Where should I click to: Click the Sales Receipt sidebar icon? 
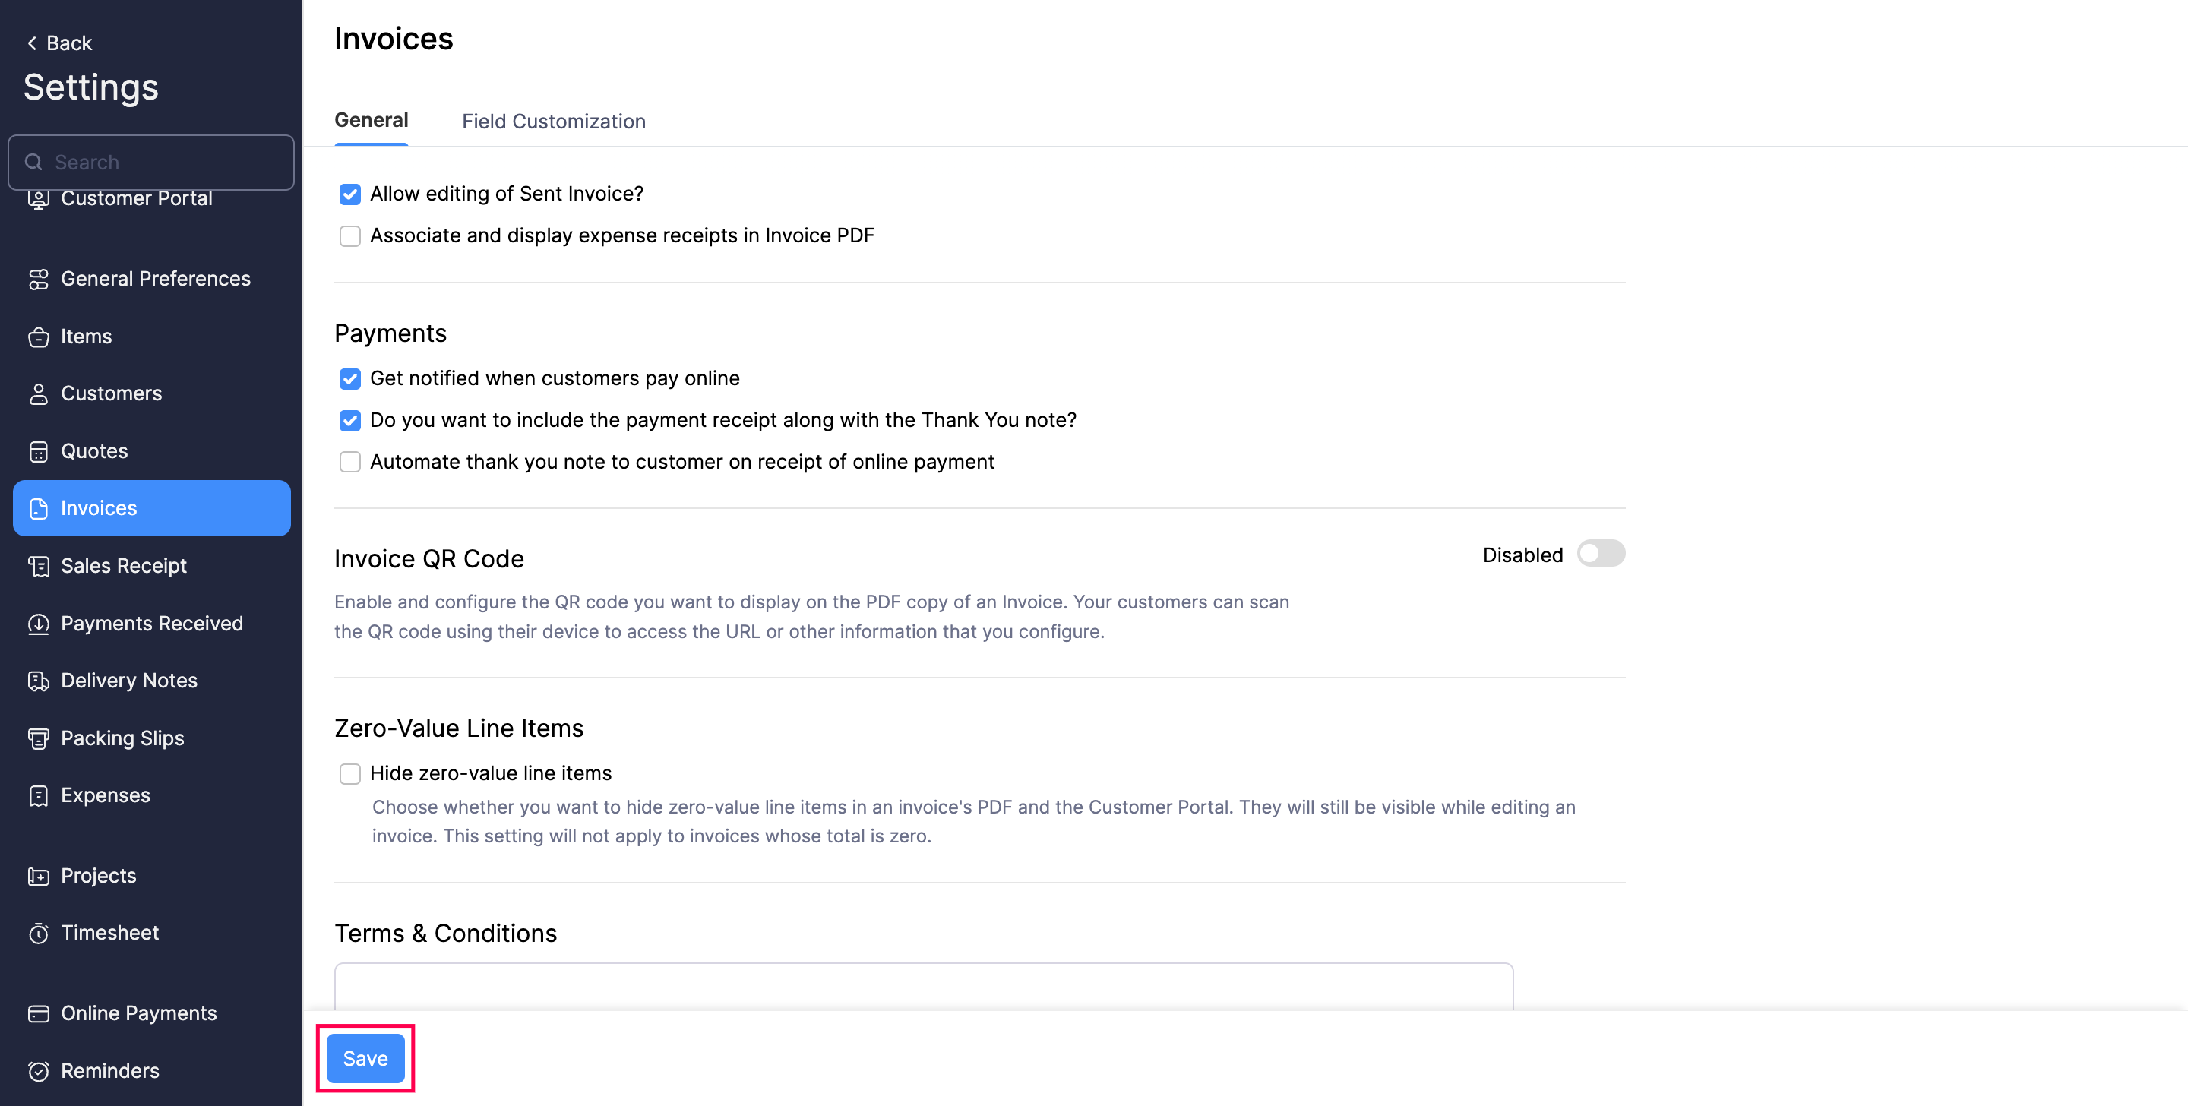[x=38, y=567]
